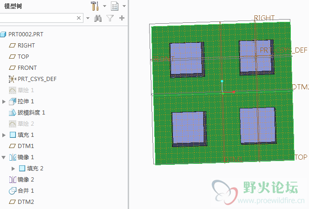Select DTM1 in the model tree
The image size is (309, 209).
(26, 146)
